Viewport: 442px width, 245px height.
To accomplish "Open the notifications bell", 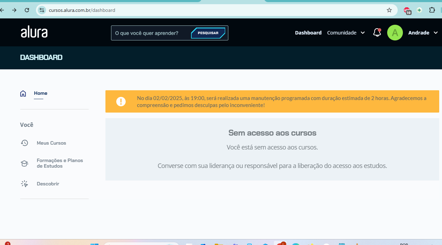I will point(377,33).
